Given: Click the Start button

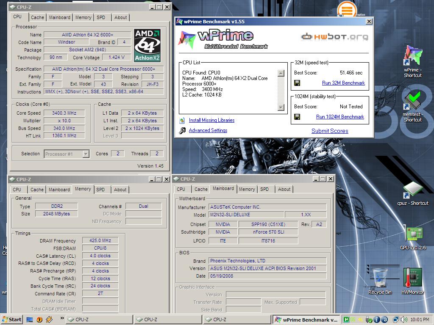Looking at the screenshot, I should (x=11, y=320).
